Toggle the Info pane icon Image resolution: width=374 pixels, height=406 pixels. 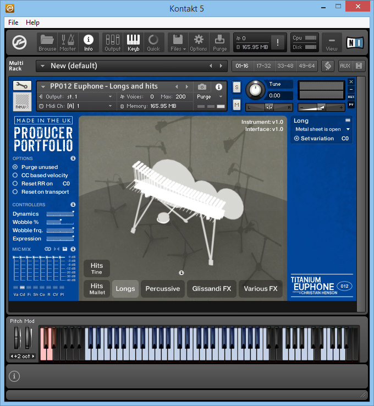pos(88,42)
